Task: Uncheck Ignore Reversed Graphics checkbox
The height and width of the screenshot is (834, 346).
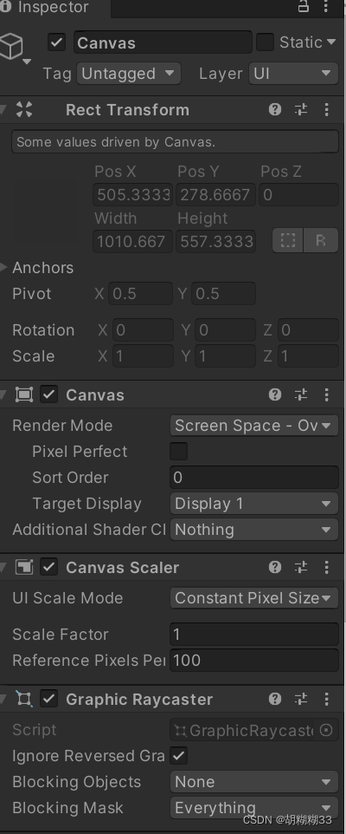Action: 178,756
